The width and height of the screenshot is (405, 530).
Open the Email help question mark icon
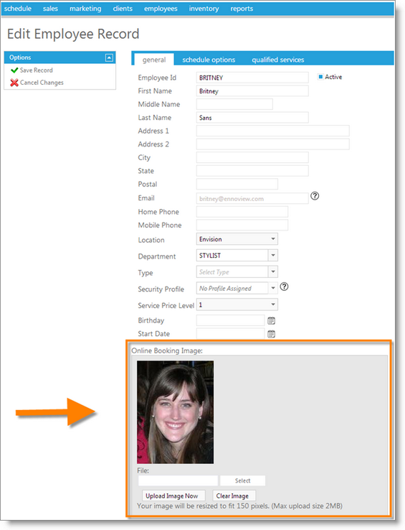(x=315, y=196)
